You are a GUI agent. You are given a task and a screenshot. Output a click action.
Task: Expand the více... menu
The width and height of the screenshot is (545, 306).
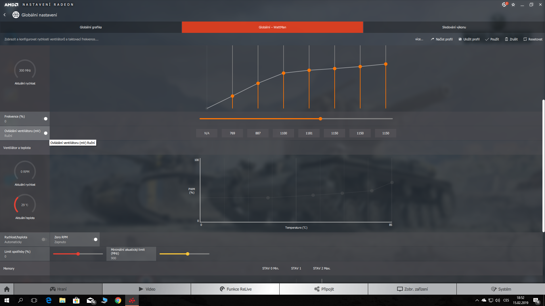click(x=419, y=39)
